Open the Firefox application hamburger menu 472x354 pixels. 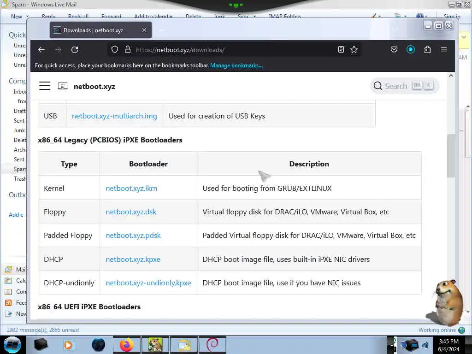click(x=444, y=49)
